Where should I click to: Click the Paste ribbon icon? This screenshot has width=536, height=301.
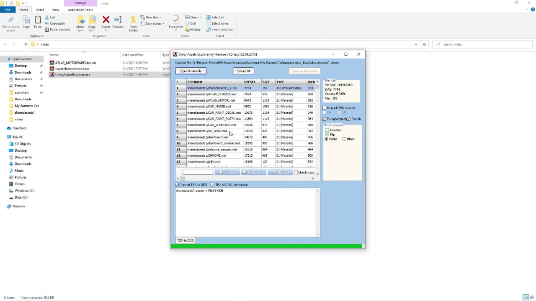tap(38, 20)
